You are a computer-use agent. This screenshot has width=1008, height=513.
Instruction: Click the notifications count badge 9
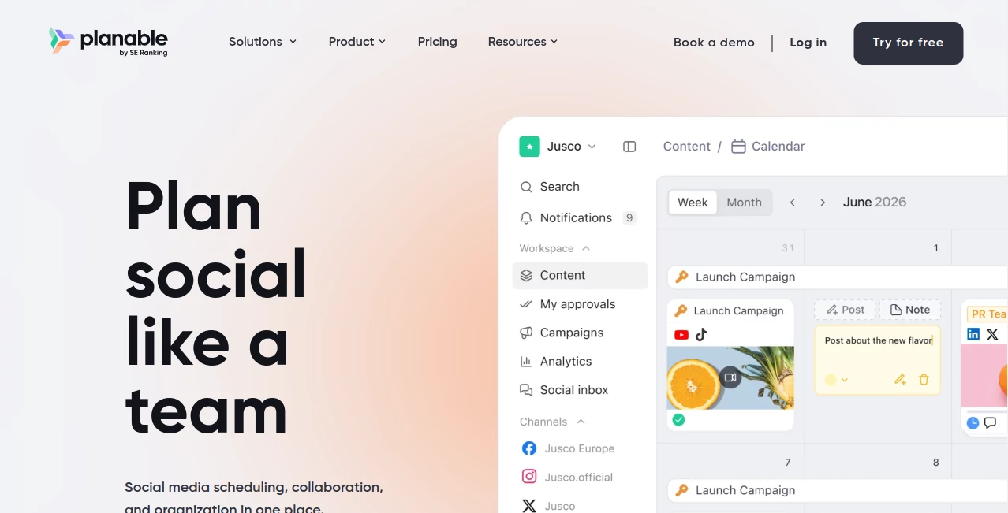[x=629, y=218]
